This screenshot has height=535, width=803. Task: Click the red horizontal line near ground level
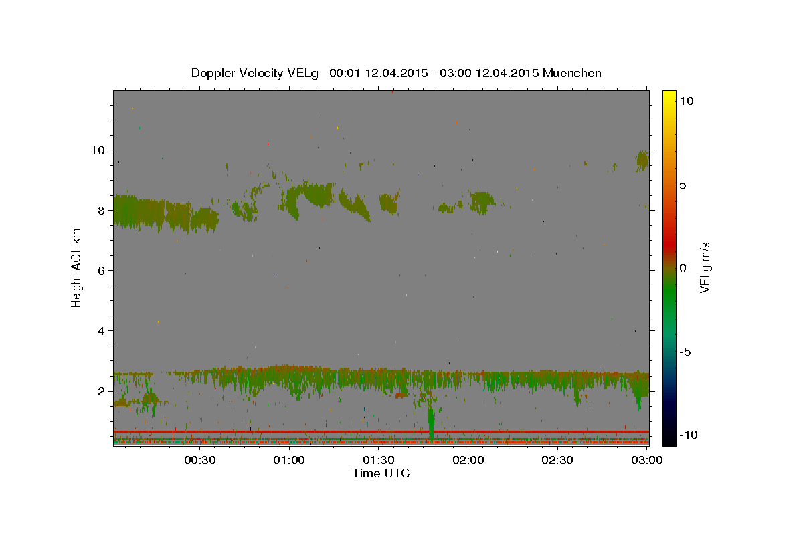tap(381, 431)
